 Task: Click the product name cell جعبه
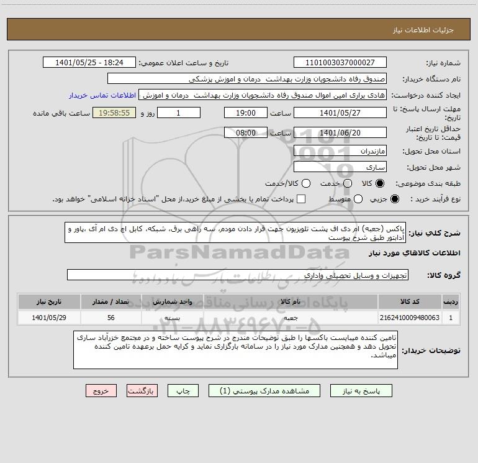point(291,318)
